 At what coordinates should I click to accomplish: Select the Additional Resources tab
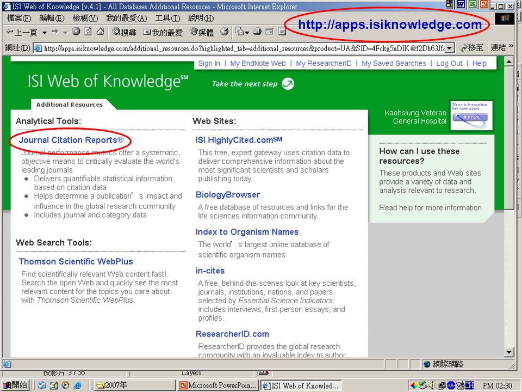click(x=69, y=105)
